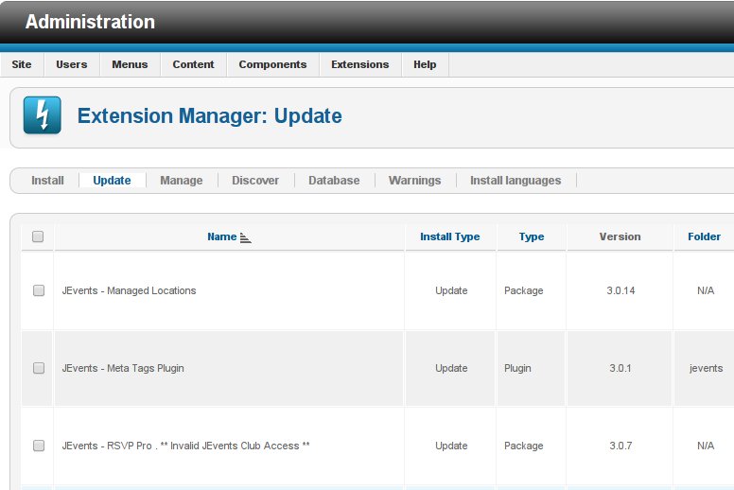Click the Extension Manager: Update heading
Viewport: 734px width, 490px height.
(x=209, y=115)
